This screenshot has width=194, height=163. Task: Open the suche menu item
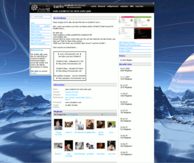(93, 6)
